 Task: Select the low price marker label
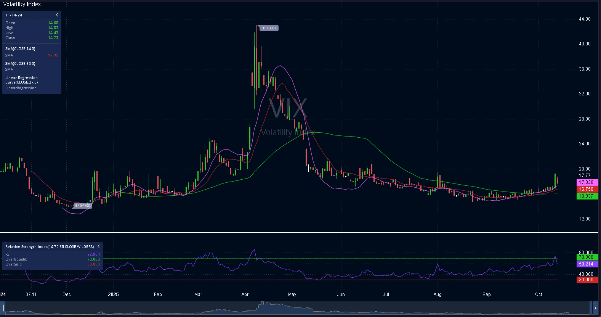click(83, 206)
